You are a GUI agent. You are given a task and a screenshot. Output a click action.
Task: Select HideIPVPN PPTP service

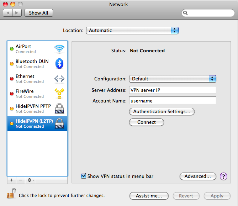point(37,109)
